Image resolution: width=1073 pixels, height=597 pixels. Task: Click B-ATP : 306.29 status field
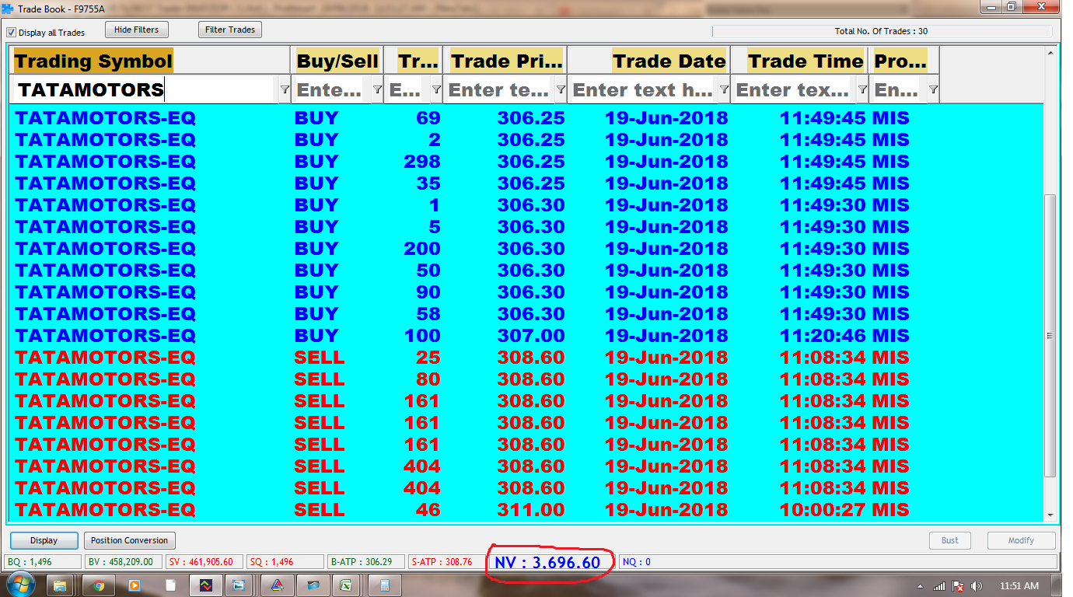[366, 562]
